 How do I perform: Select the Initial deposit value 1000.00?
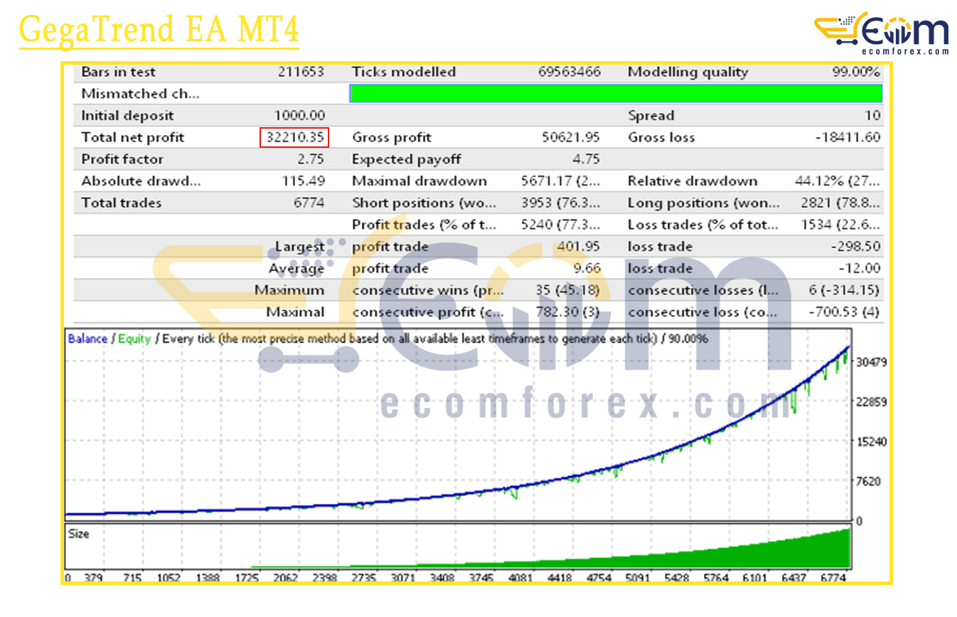click(299, 115)
